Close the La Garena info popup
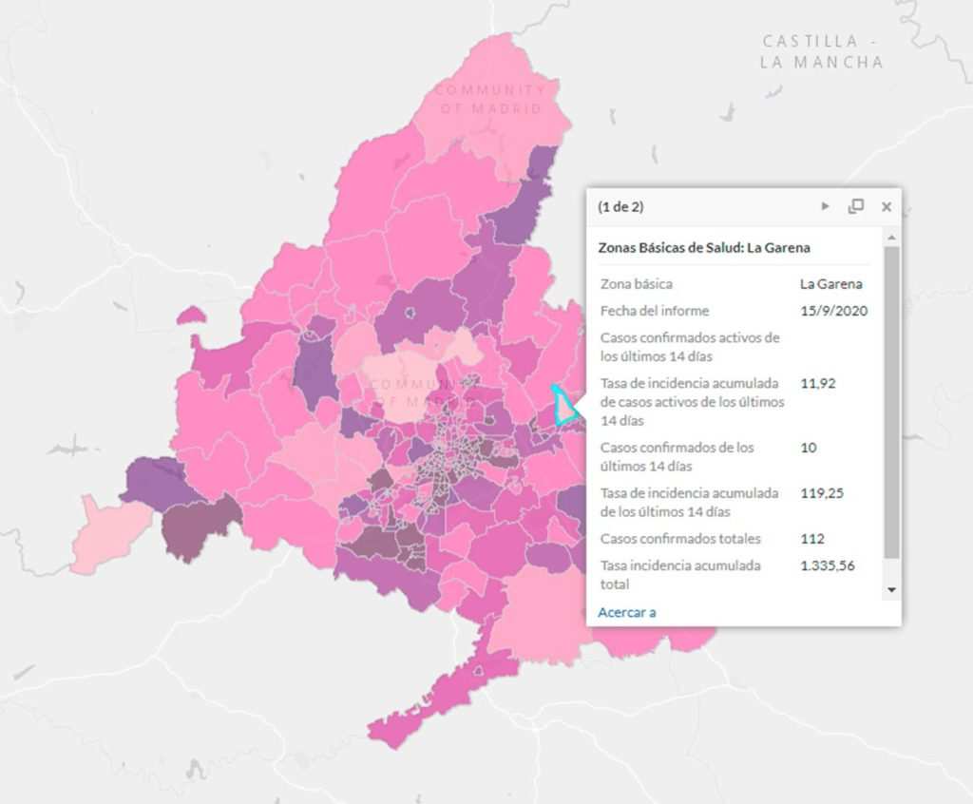Screen dimensions: 973x804 click(887, 206)
